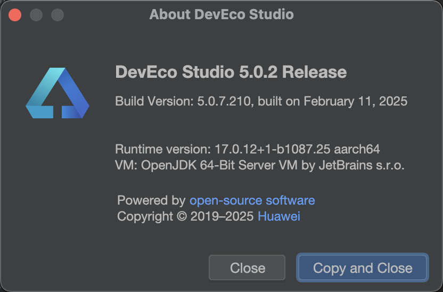The width and height of the screenshot is (443, 292).
Task: Open the open-source software link
Action: point(252,200)
